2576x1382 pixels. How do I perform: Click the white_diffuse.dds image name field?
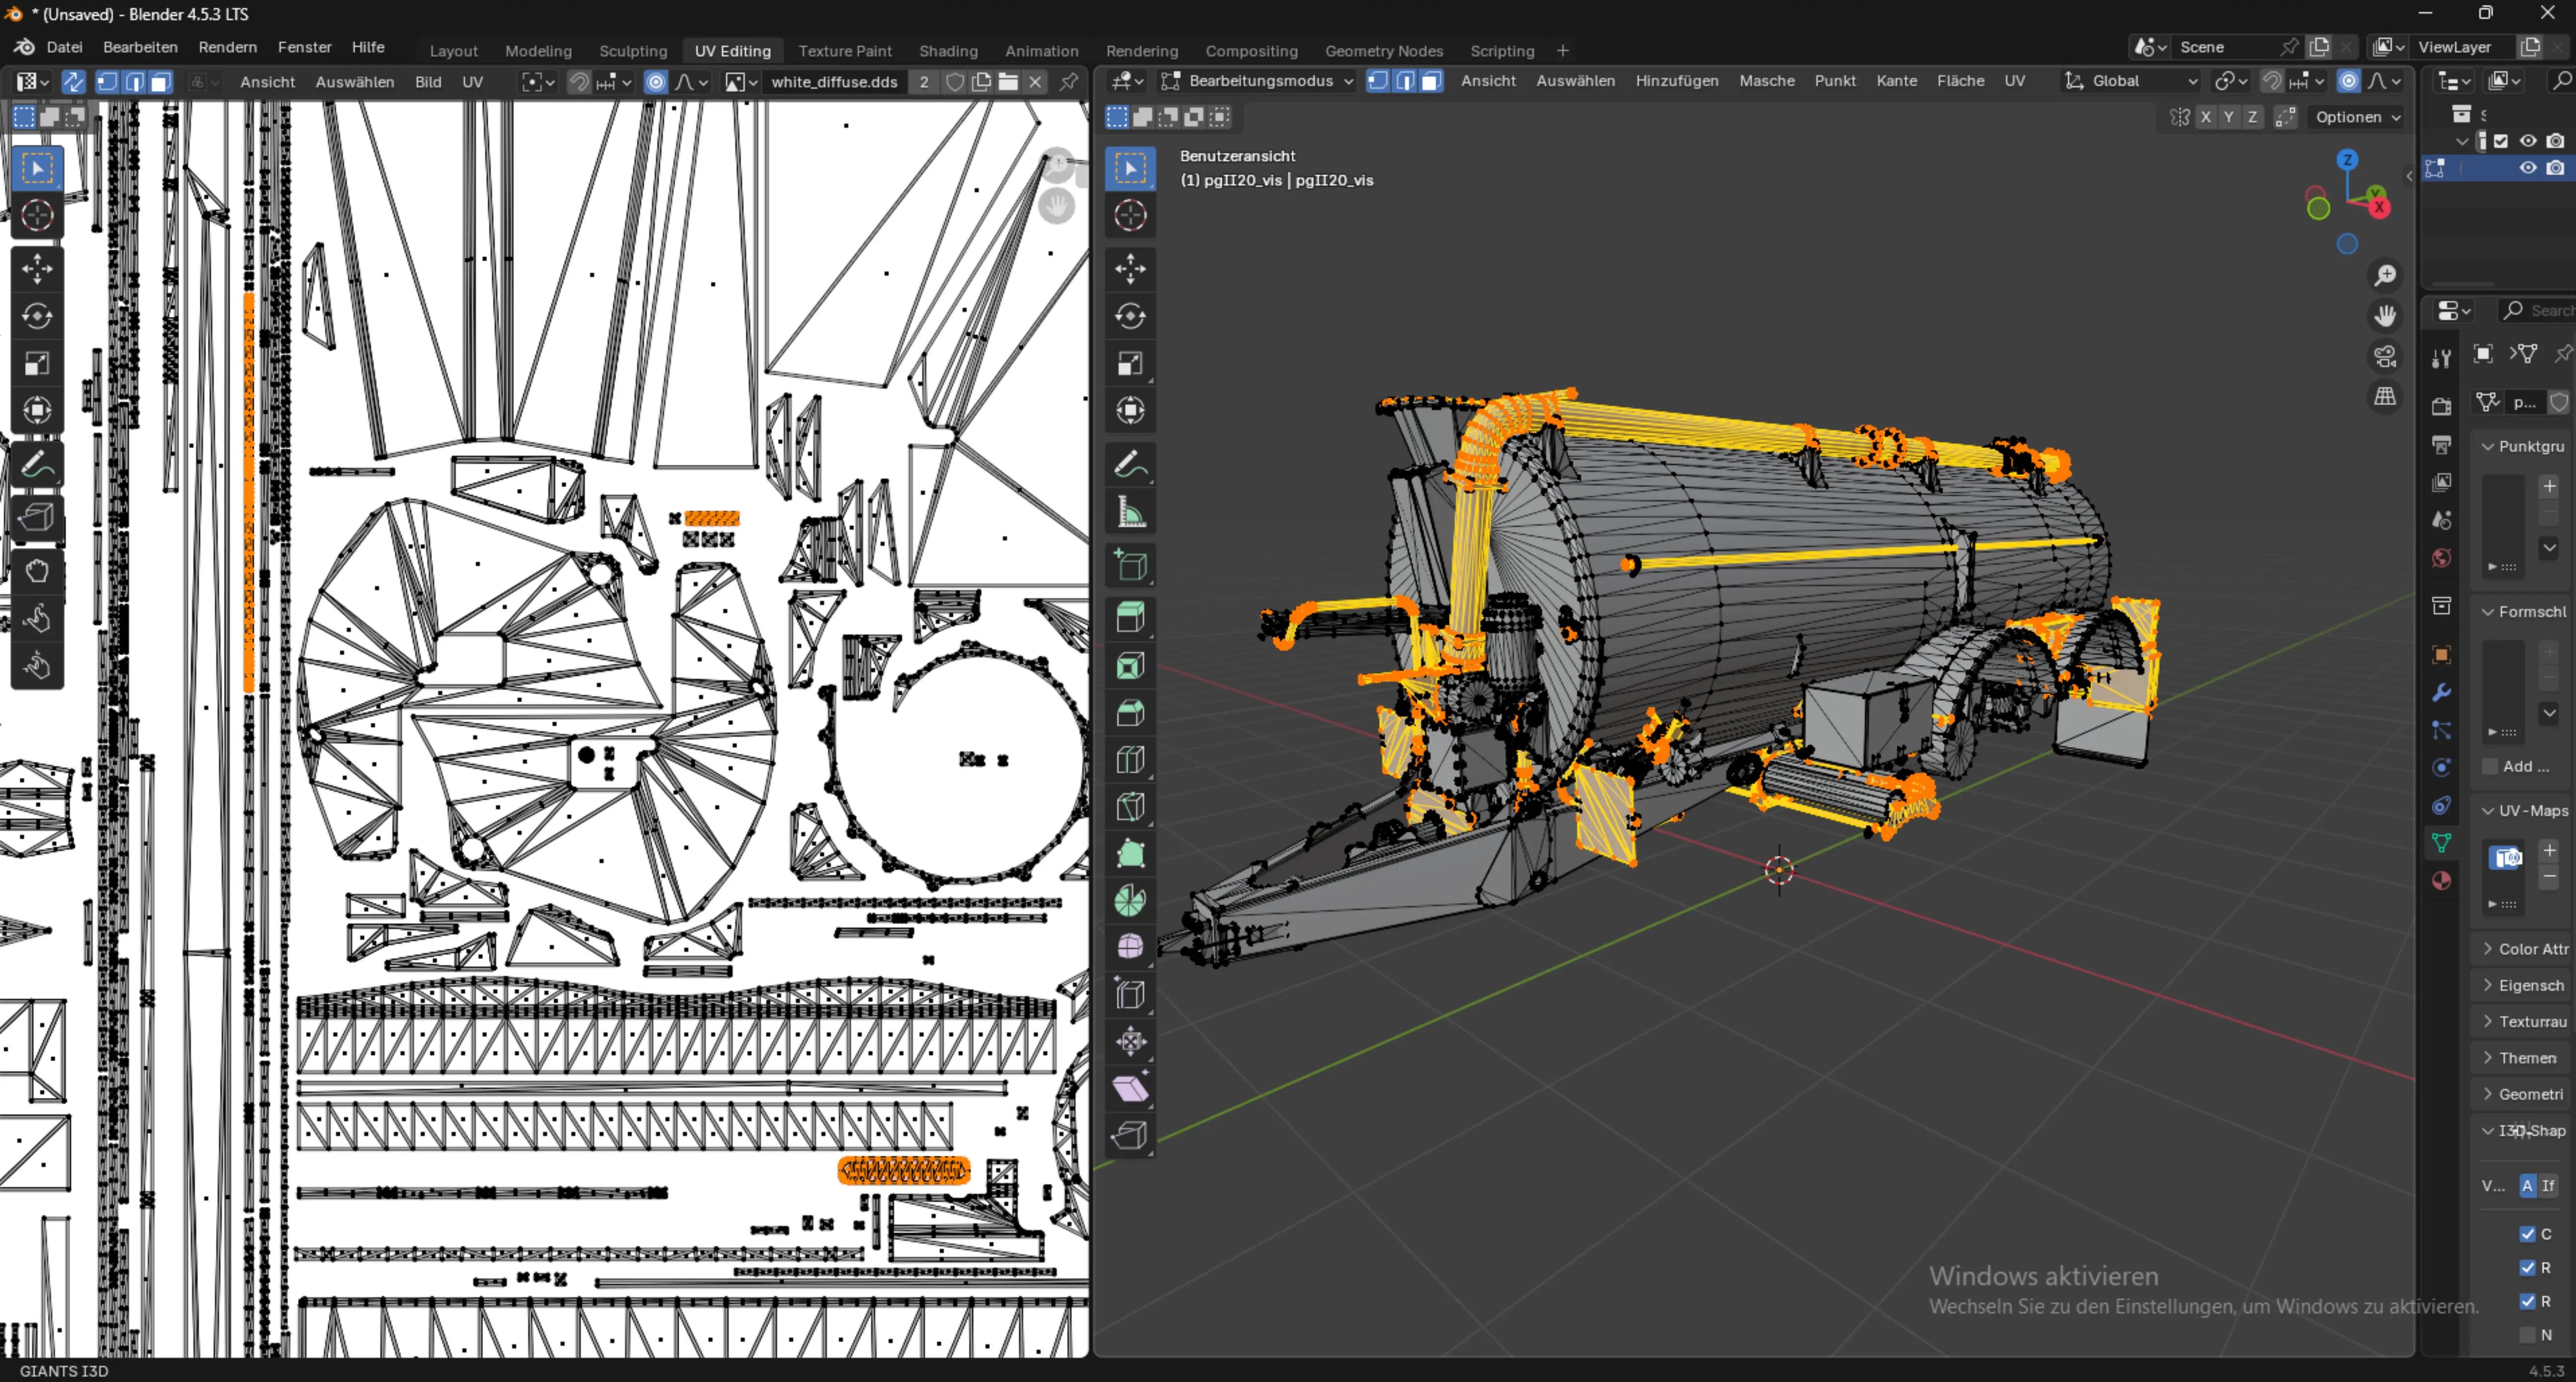834,82
